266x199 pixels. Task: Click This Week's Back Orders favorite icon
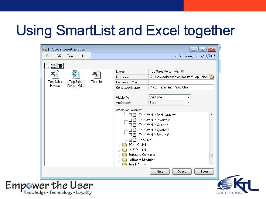pos(135,115)
